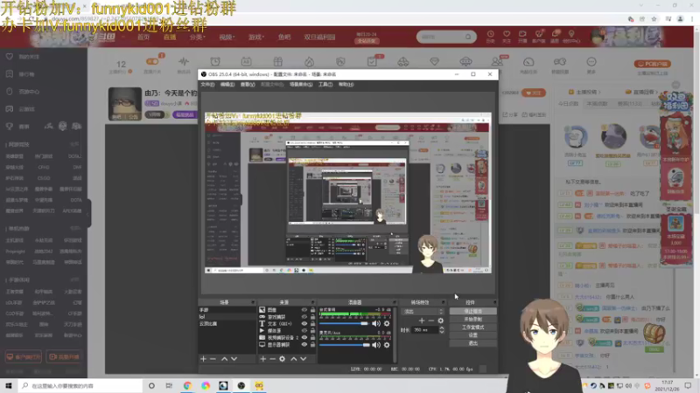Open settings gear of first mixer track
This screenshot has height=393, width=700.
tap(387, 323)
